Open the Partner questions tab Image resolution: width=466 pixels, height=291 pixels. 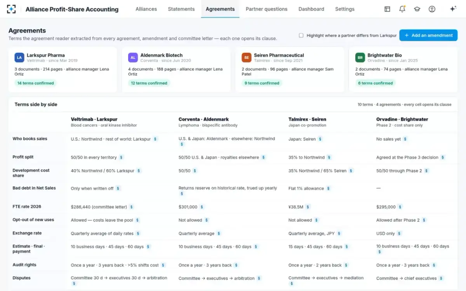pyautogui.click(x=266, y=9)
